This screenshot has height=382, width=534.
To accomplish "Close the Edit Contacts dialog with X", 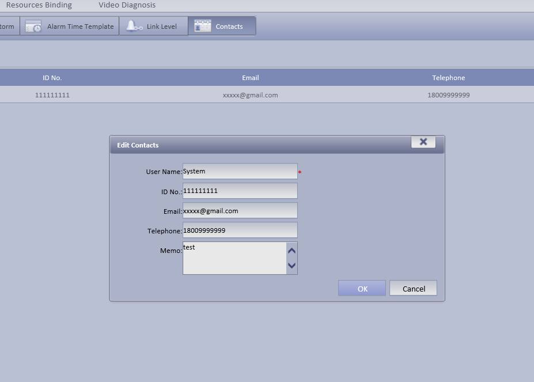I will (x=423, y=142).
